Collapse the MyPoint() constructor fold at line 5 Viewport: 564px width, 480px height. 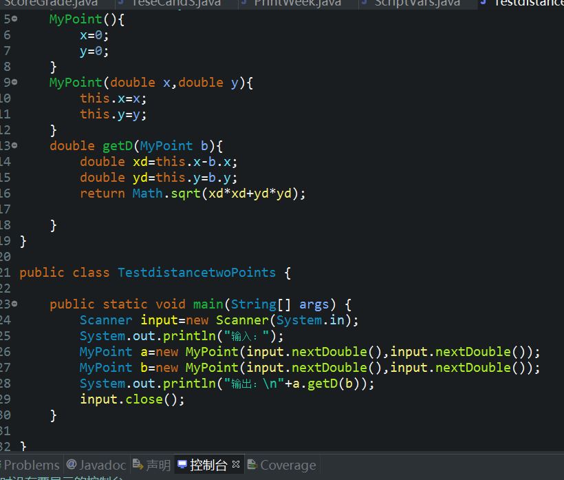14,19
